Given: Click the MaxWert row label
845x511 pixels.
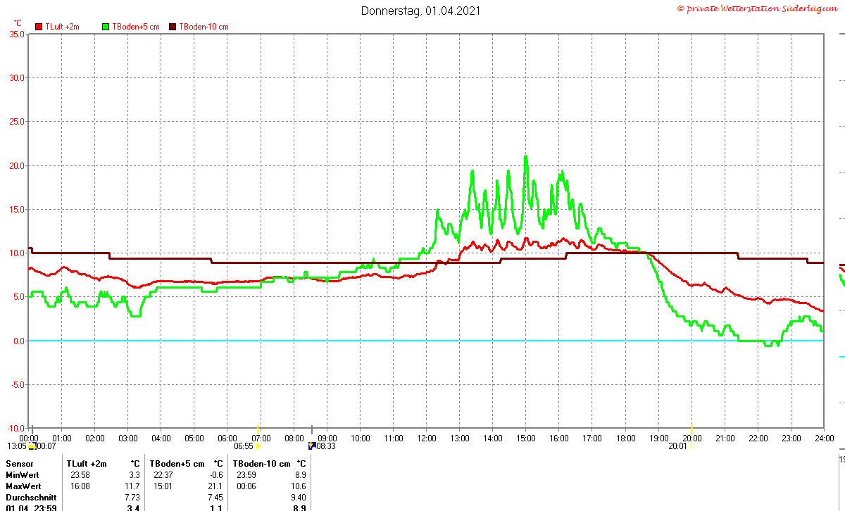Looking at the screenshot, I should (23, 486).
